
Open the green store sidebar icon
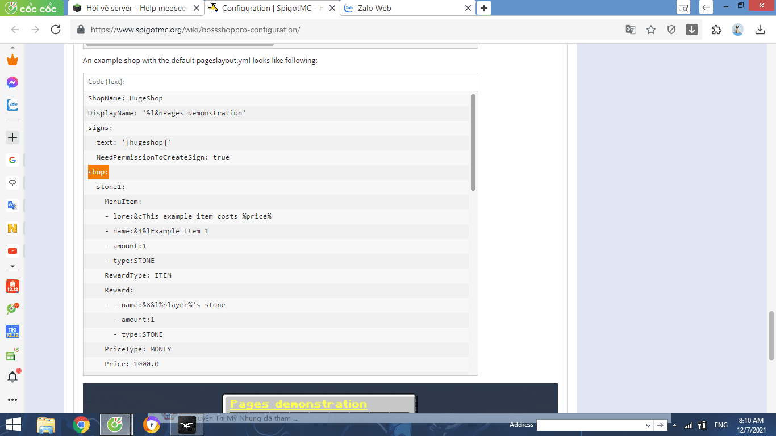coord(11,355)
